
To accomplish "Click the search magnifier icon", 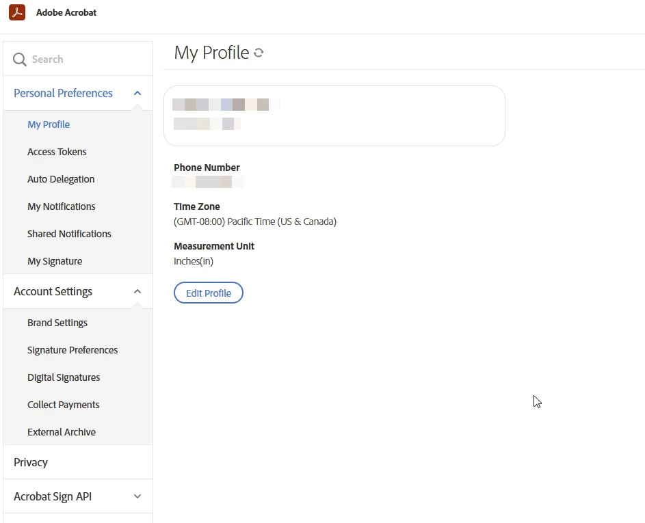I will (x=19, y=59).
